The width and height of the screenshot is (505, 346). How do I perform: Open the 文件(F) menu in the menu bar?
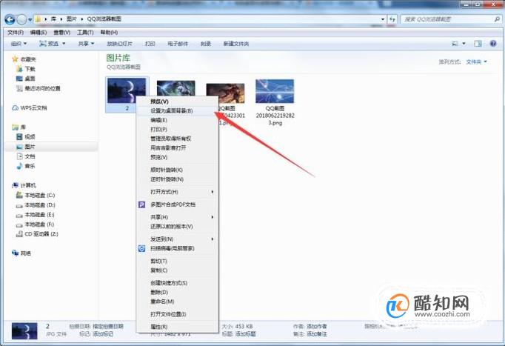point(16,33)
